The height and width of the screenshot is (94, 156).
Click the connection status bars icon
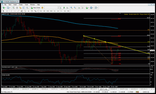137,92
